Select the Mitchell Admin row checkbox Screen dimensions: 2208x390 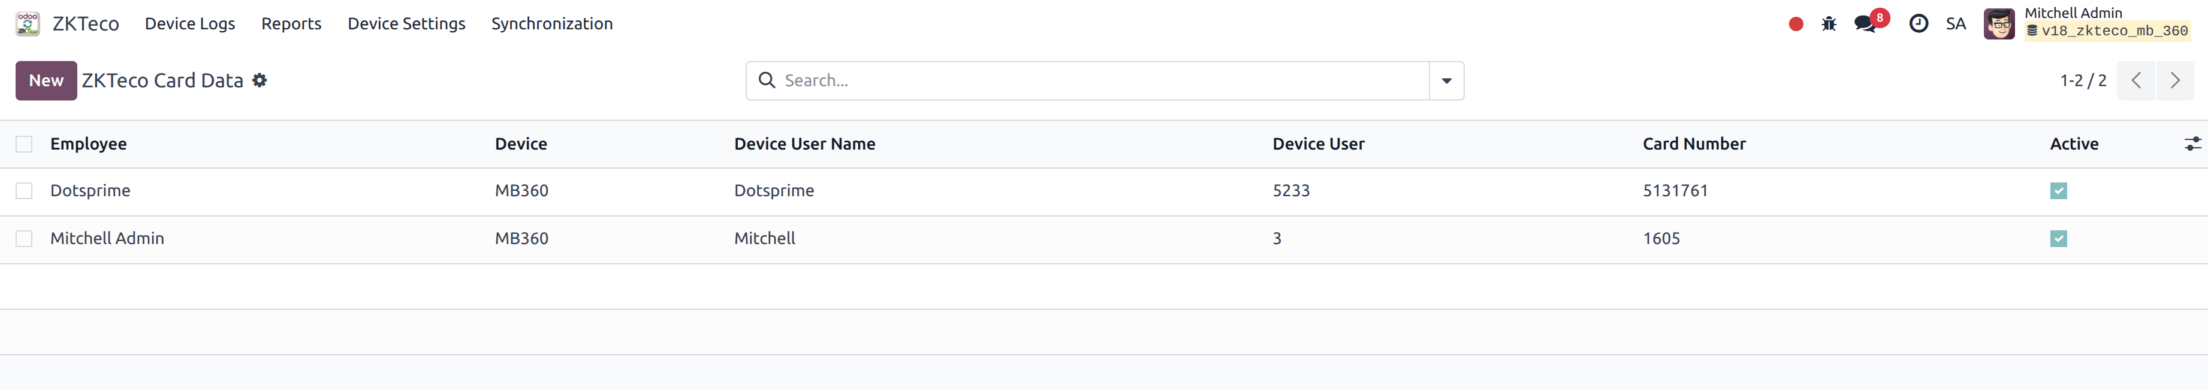pyautogui.click(x=24, y=239)
